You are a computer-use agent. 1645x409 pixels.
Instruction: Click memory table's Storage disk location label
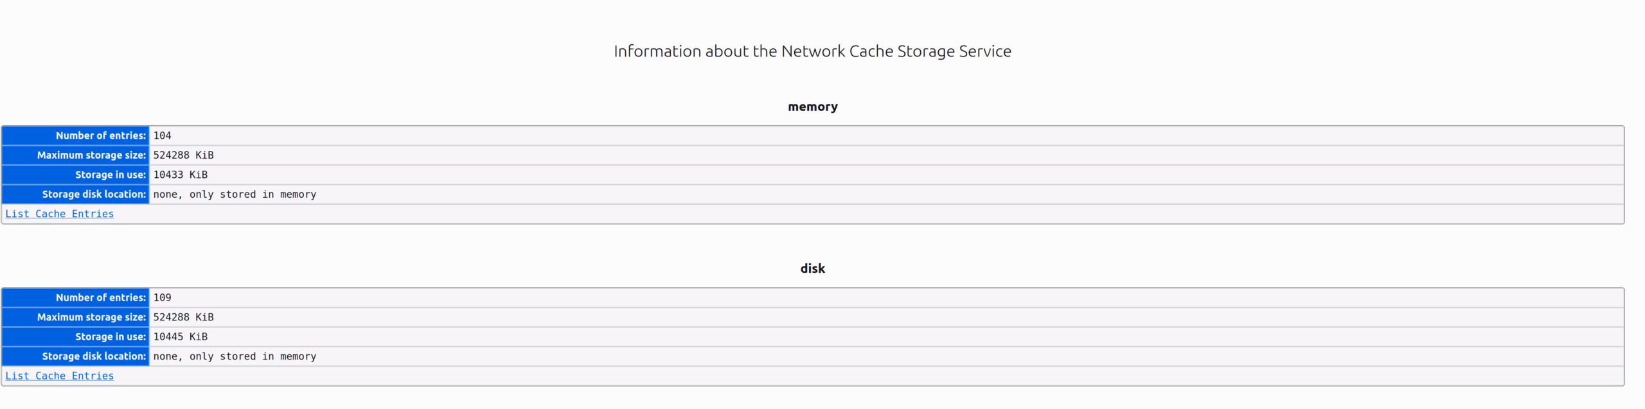pos(94,194)
